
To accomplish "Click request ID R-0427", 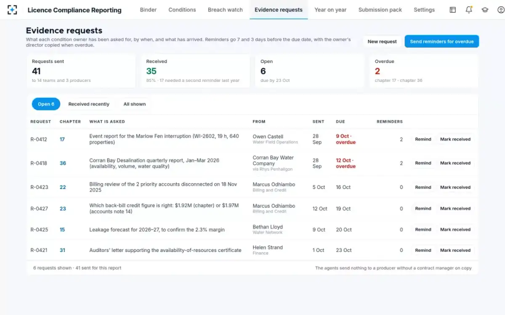I will coord(39,209).
